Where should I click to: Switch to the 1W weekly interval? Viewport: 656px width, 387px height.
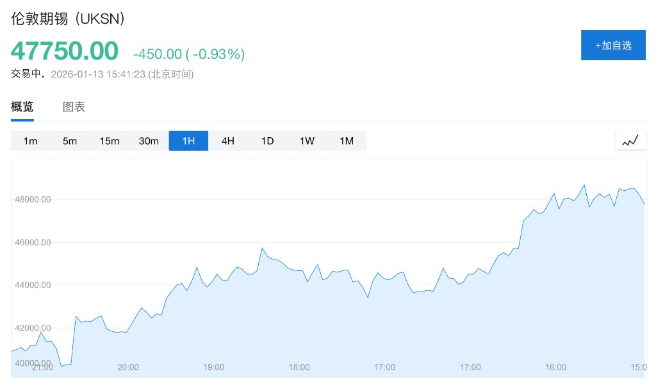tap(307, 141)
